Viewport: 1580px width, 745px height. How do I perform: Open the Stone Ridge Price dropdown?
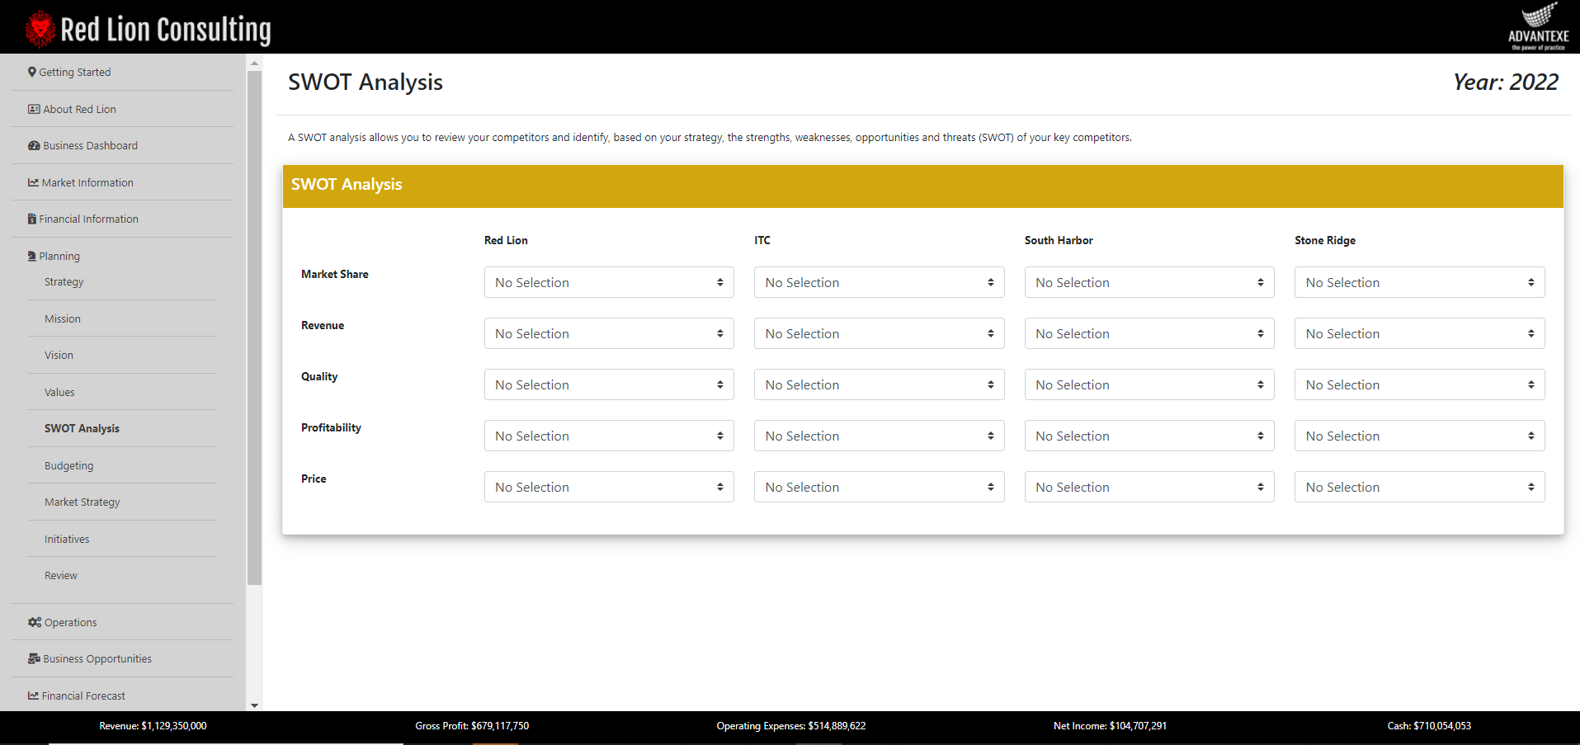[x=1418, y=486]
